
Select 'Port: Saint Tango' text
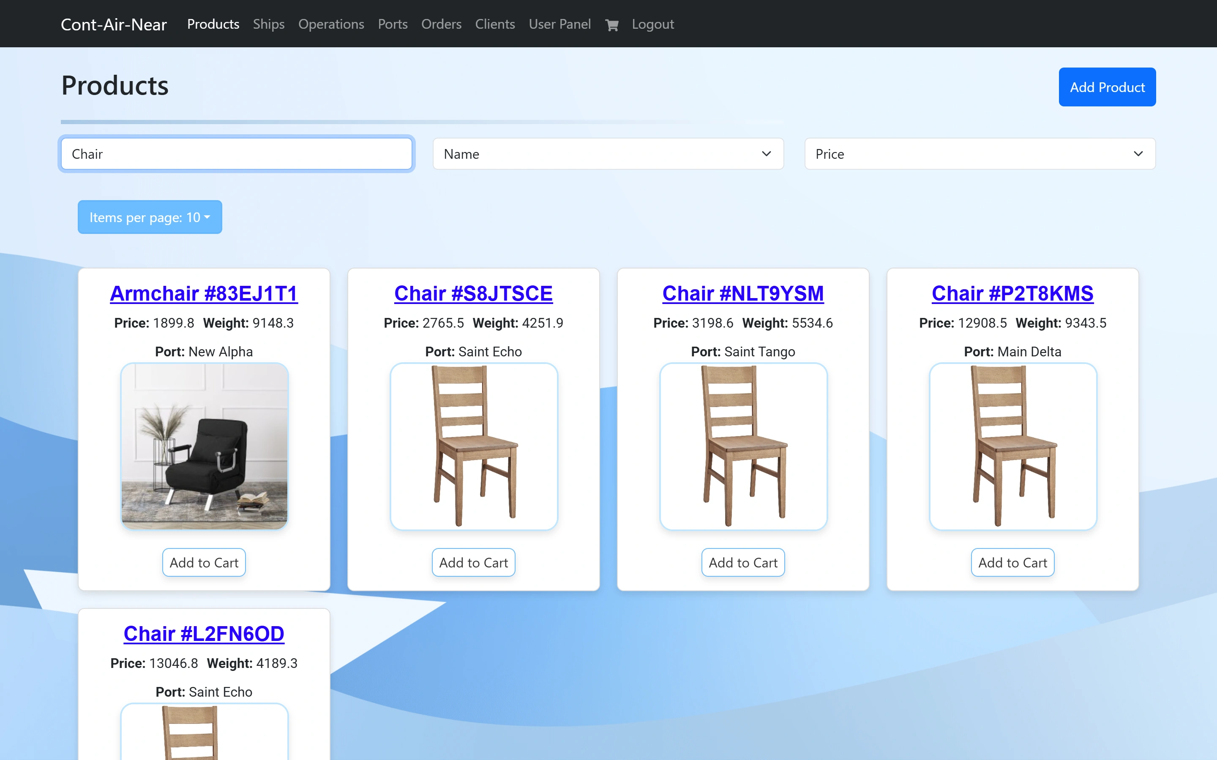(743, 352)
